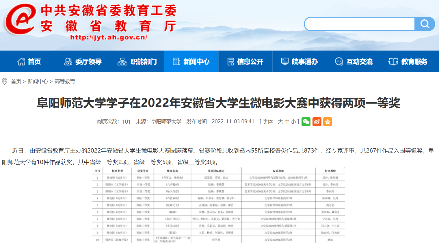Set font size to small 小

(x=293, y=122)
